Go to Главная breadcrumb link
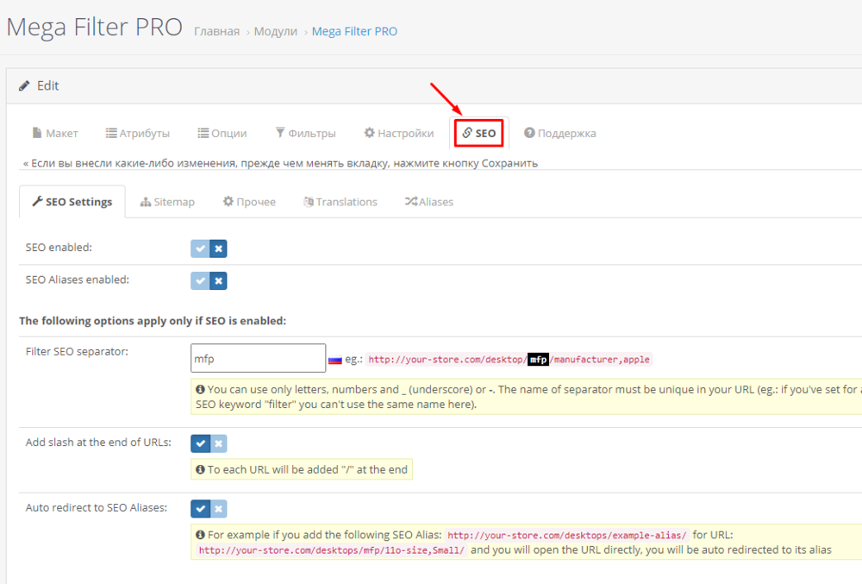862x584 pixels. tap(216, 31)
